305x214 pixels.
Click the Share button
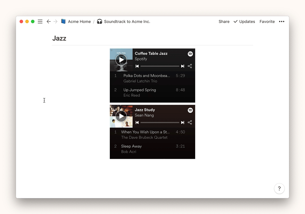[224, 22]
